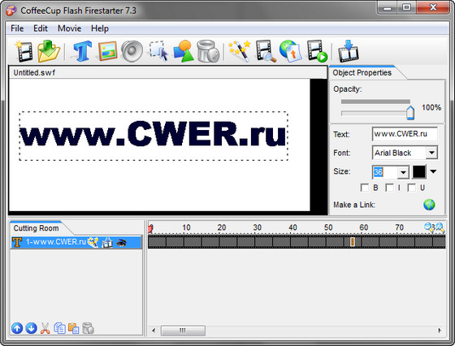Click the Make a Link globe button

429,205
